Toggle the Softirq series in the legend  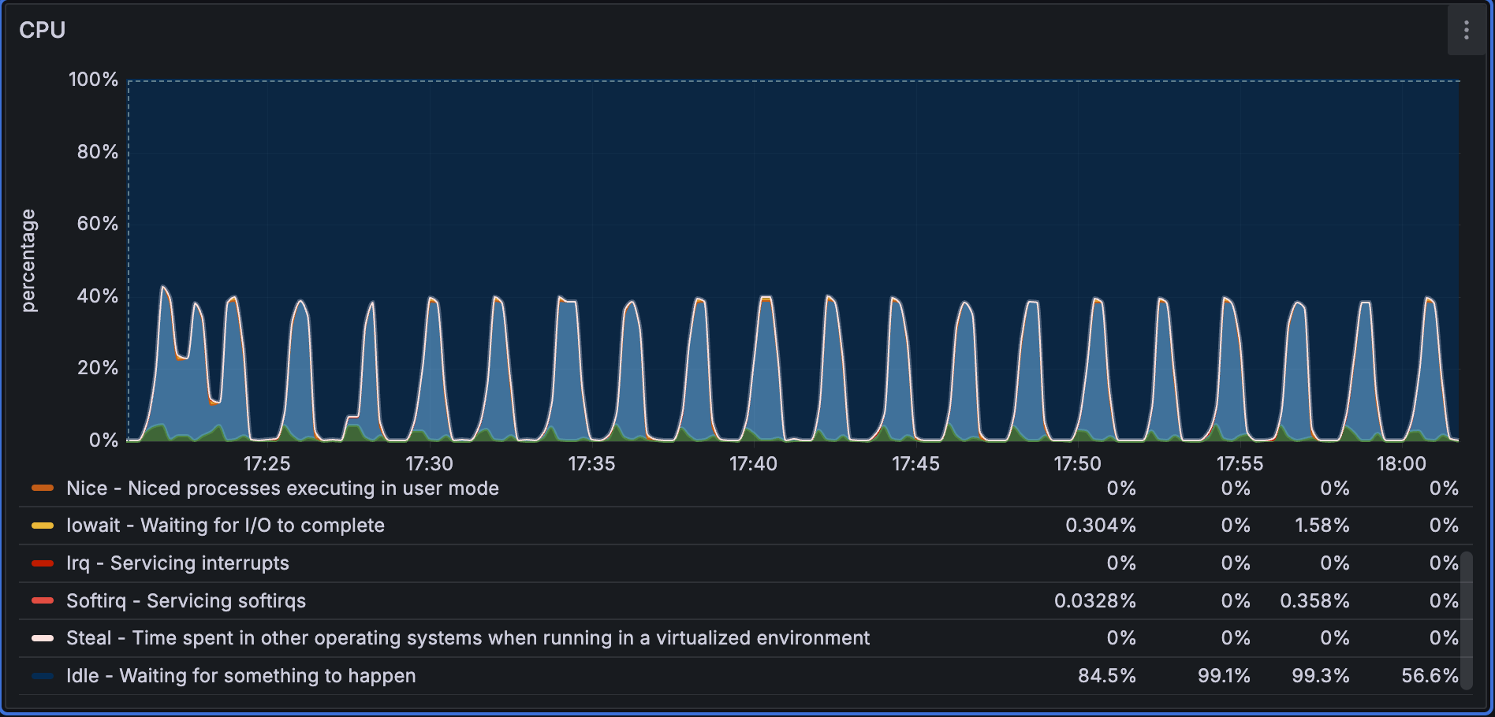185,600
